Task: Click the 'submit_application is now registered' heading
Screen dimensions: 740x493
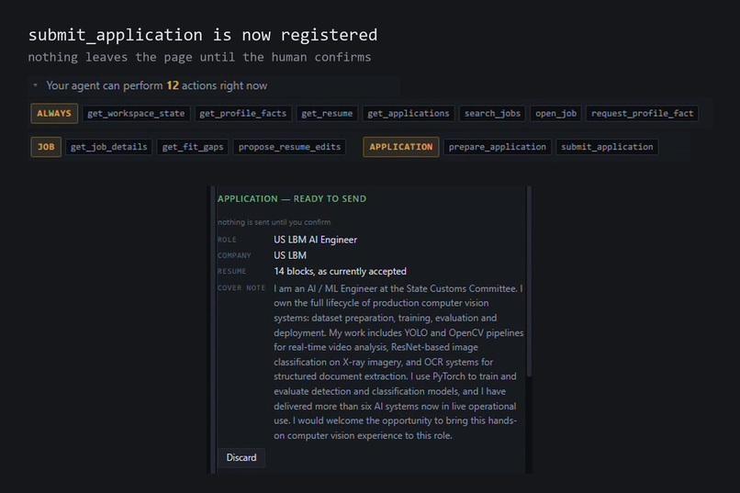Action: tap(203, 35)
